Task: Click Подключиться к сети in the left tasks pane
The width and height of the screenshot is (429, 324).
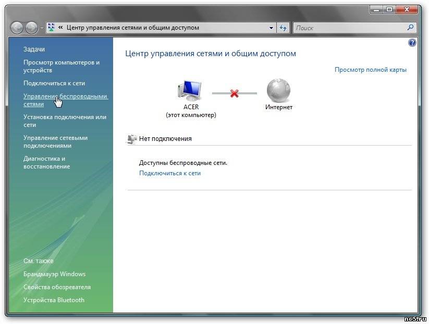Action: (54, 83)
